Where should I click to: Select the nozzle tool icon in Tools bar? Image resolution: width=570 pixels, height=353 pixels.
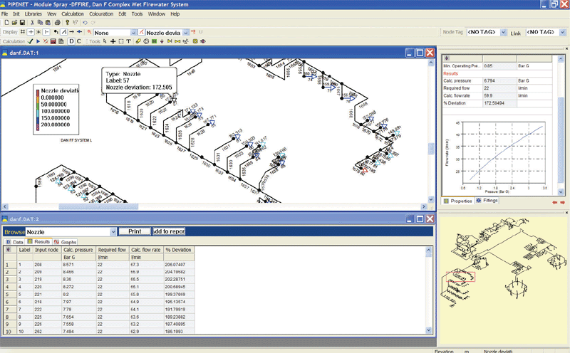point(162,41)
